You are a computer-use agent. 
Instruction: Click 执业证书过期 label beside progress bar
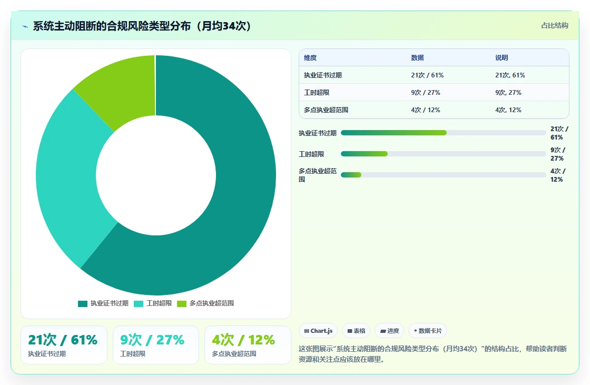[318, 133]
